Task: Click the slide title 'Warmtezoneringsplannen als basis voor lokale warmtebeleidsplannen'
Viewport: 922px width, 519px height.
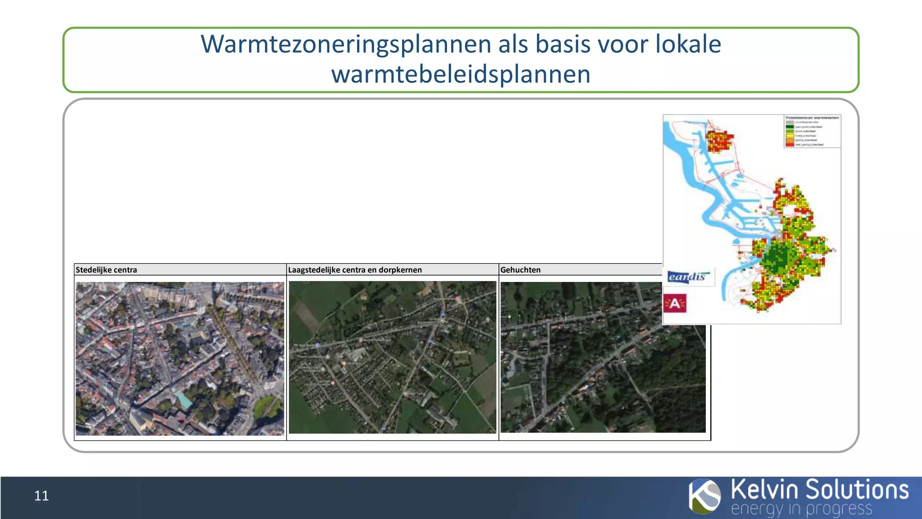Action: tap(461, 59)
